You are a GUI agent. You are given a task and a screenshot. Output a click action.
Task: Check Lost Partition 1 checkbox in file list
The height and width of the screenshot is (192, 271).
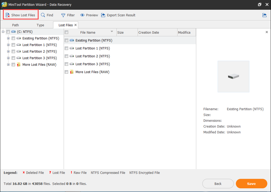point(66,48)
